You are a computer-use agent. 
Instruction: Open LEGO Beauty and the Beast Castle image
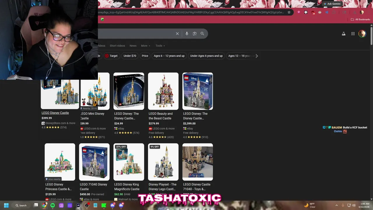[x=163, y=91]
